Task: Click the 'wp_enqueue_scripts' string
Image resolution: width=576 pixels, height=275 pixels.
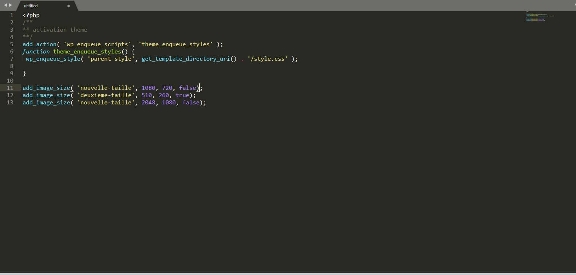Action: tap(97, 44)
